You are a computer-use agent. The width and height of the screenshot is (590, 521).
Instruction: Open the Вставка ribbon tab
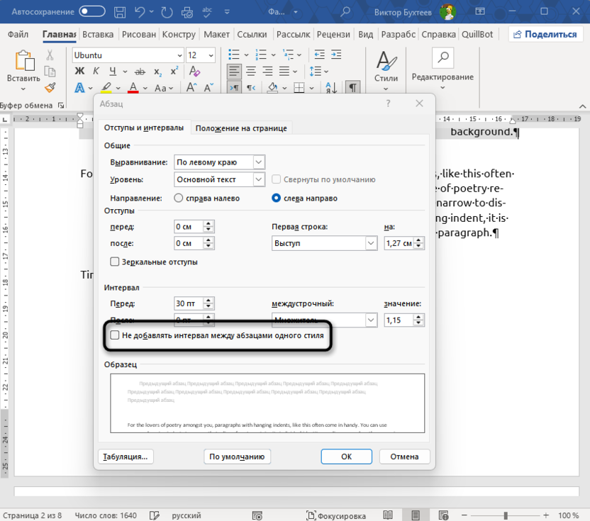[98, 35]
